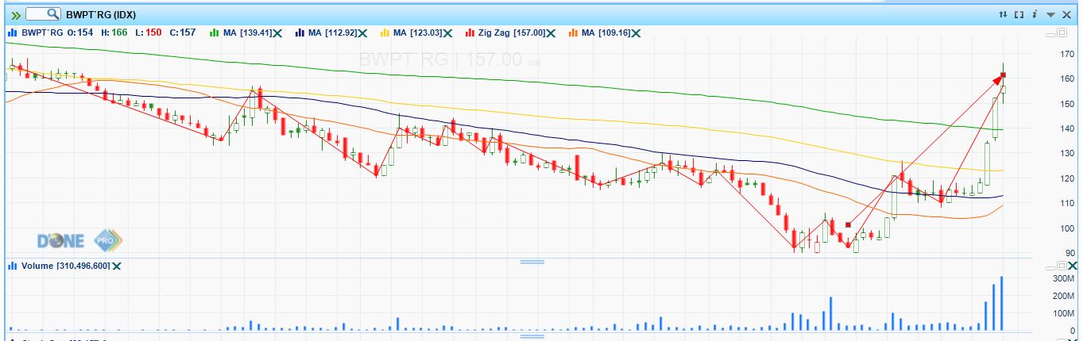
Task: Click the low price value L:150
Action: [x=149, y=33]
